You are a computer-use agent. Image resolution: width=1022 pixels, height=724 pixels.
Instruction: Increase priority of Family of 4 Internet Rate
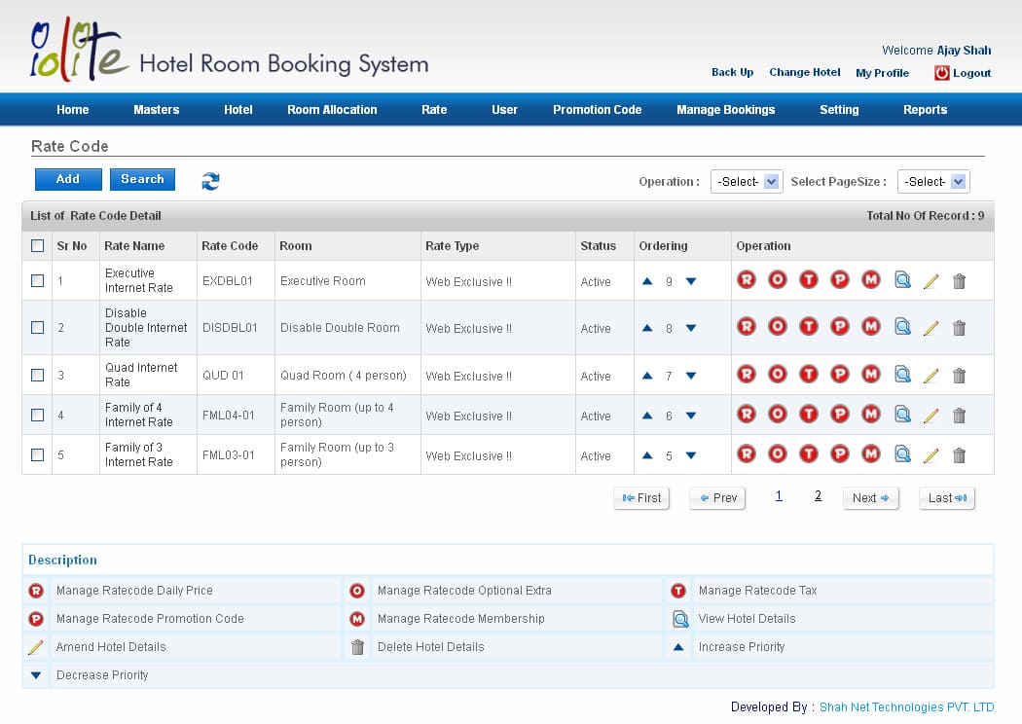coord(647,415)
